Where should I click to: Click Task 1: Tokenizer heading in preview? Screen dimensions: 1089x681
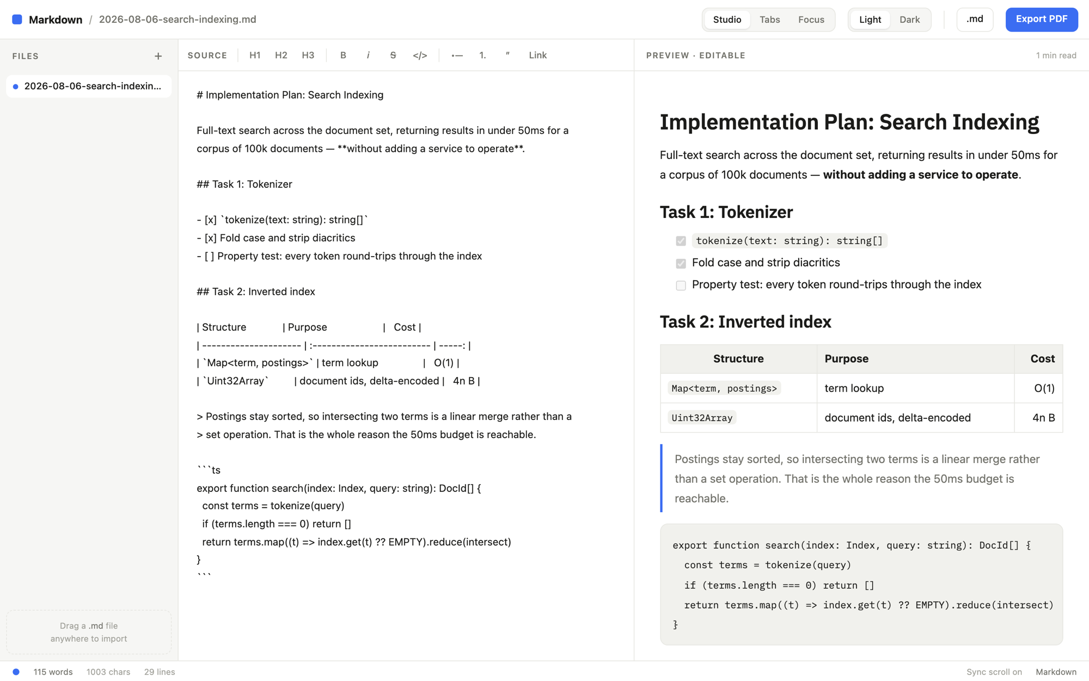click(x=726, y=212)
